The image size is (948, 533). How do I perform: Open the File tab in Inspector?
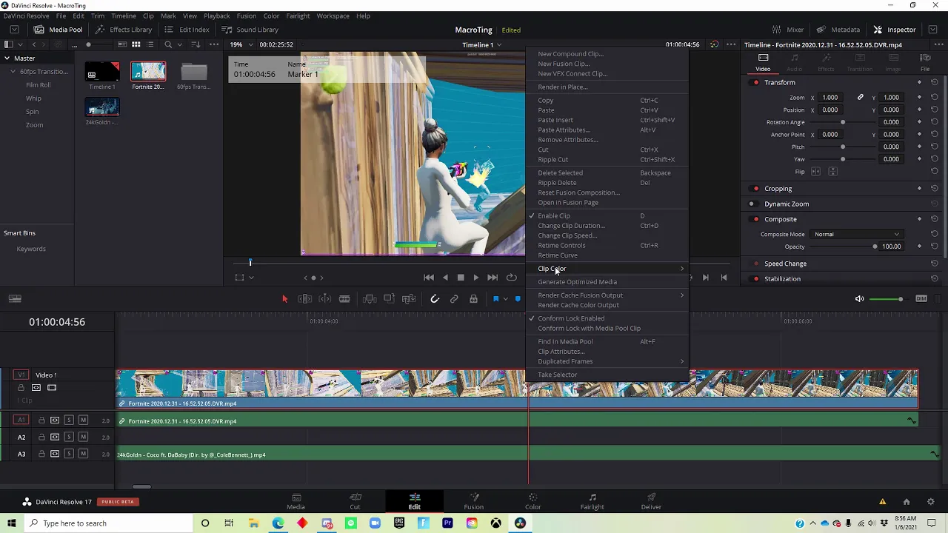925,63
